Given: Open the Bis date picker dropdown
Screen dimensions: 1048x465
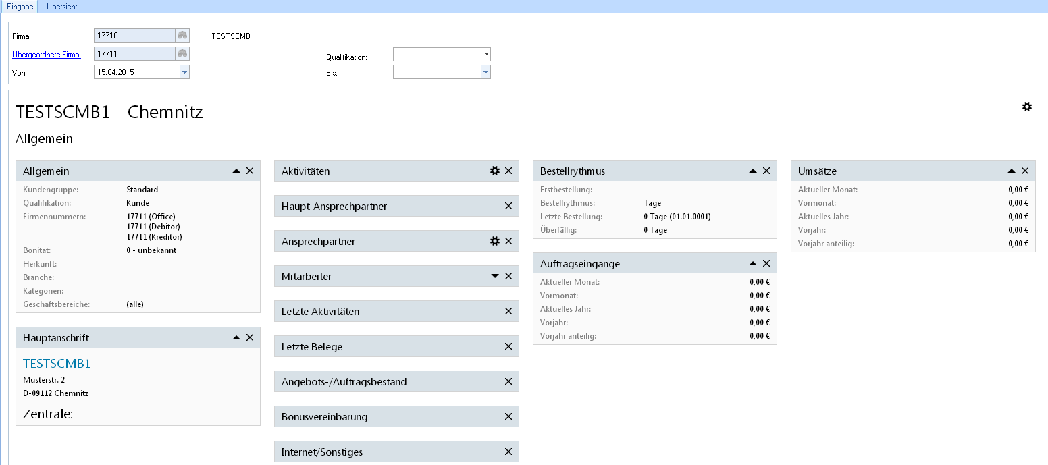Looking at the screenshot, I should click(485, 72).
